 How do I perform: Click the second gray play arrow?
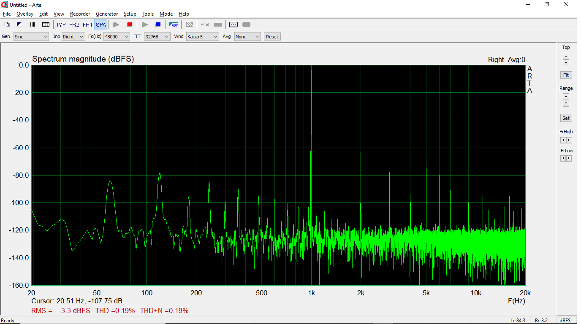145,25
